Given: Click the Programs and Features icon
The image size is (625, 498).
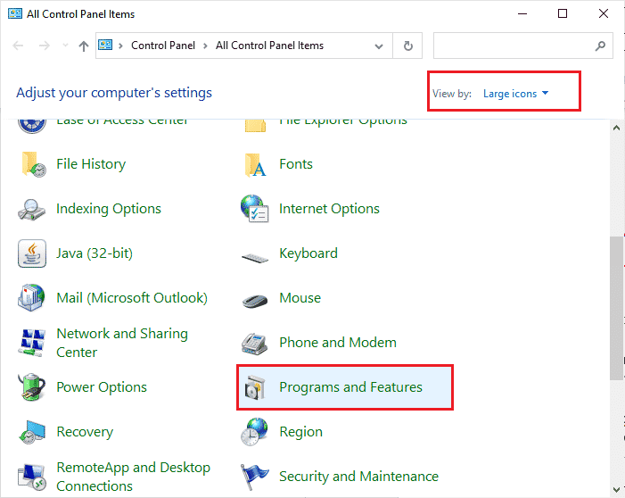Looking at the screenshot, I should [255, 387].
